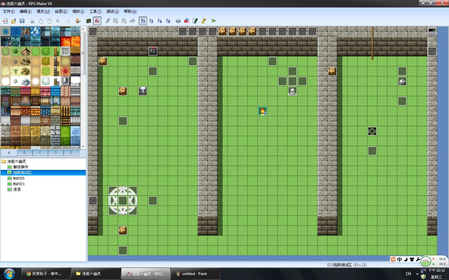Click the orange character sound icon in toolbar
Viewport: 449px width, 280px height.
coord(78,21)
